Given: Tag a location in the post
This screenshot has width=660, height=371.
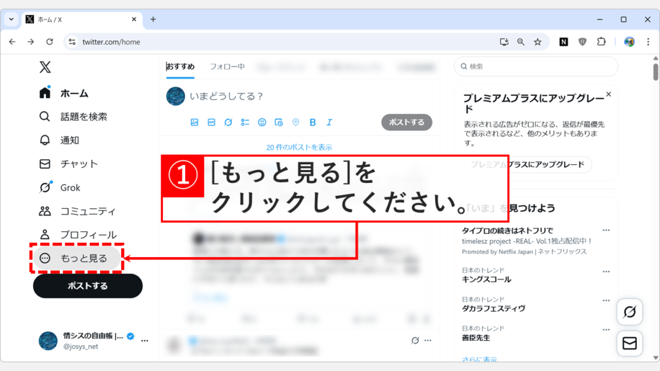Looking at the screenshot, I should [x=296, y=122].
